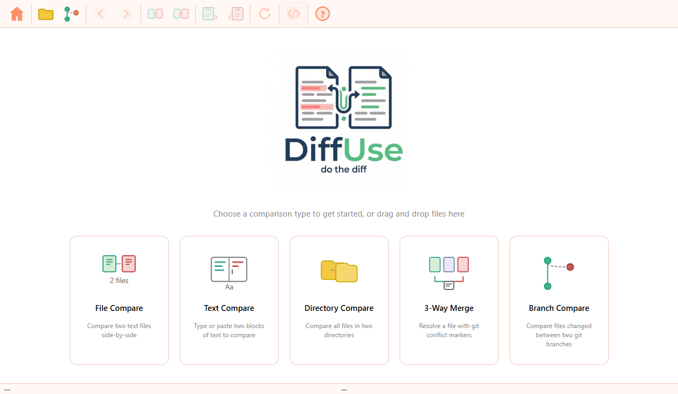Jump to previous difference arrow
Image resolution: width=678 pixels, height=394 pixels.
click(x=100, y=14)
